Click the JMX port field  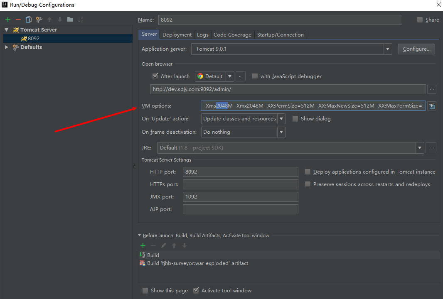click(241, 197)
